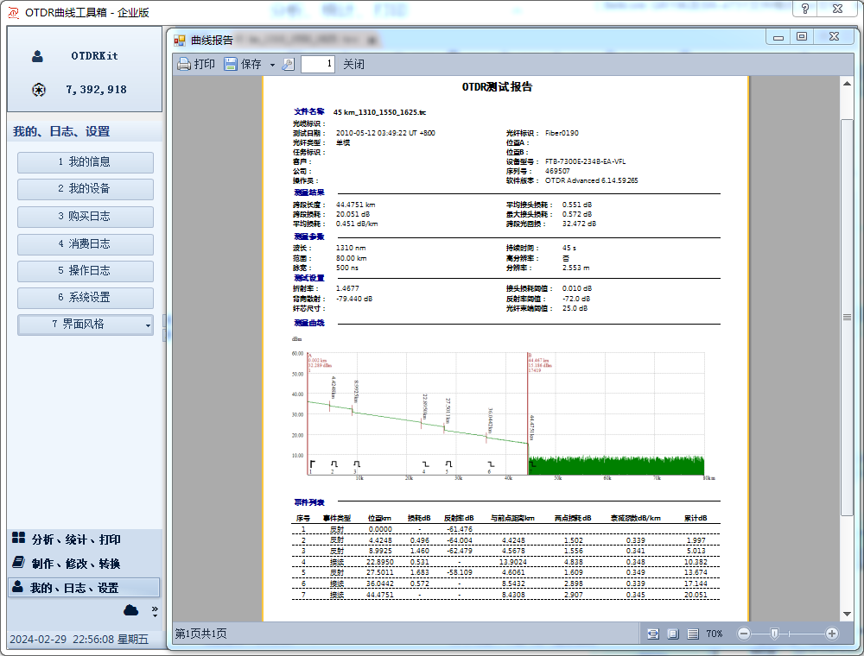Select the single-page view icon in status bar
This screenshot has height=656, width=864.
coord(673,634)
